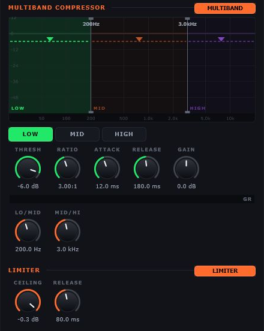Click the limiter CEILING knob

[x=28, y=302]
